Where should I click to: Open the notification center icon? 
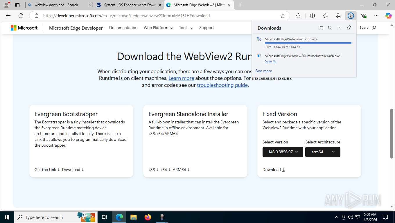pyautogui.click(x=385, y=217)
